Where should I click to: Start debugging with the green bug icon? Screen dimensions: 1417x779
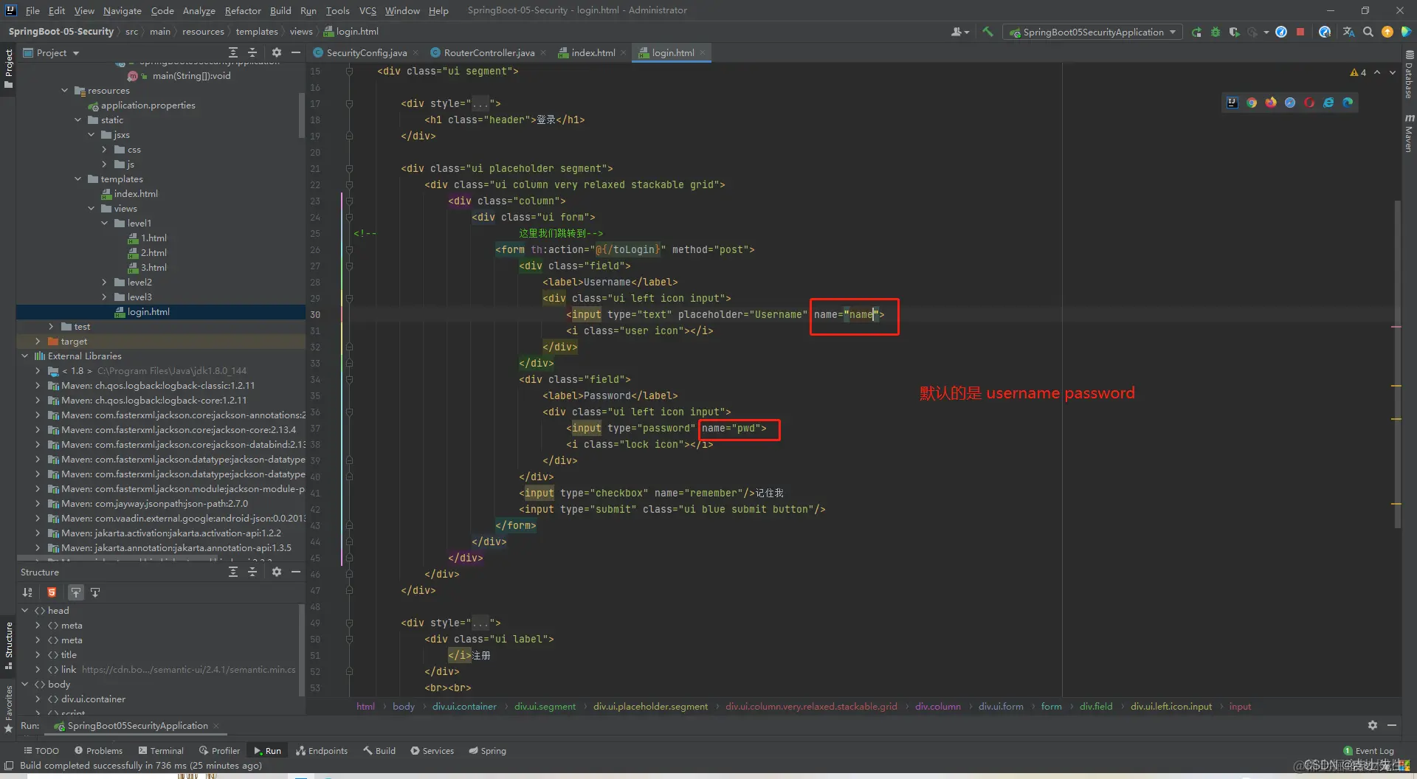click(x=1216, y=32)
